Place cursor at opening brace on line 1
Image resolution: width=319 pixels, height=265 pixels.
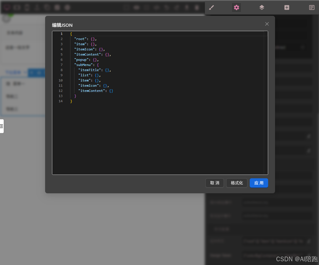[71, 34]
